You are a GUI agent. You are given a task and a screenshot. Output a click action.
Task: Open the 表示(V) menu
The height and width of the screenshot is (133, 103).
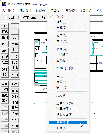40,10
